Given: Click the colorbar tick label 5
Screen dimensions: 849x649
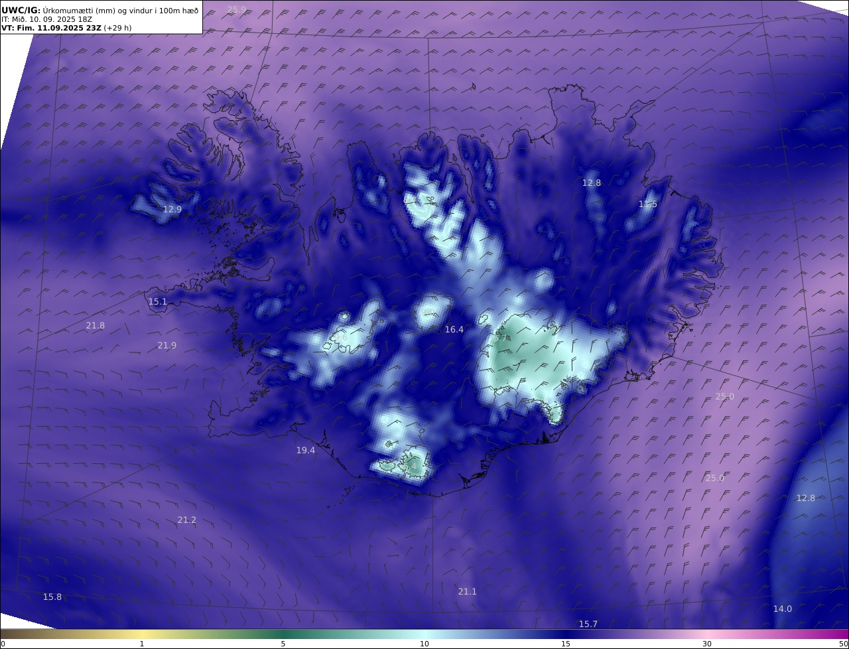Looking at the screenshot, I should coord(283,644).
